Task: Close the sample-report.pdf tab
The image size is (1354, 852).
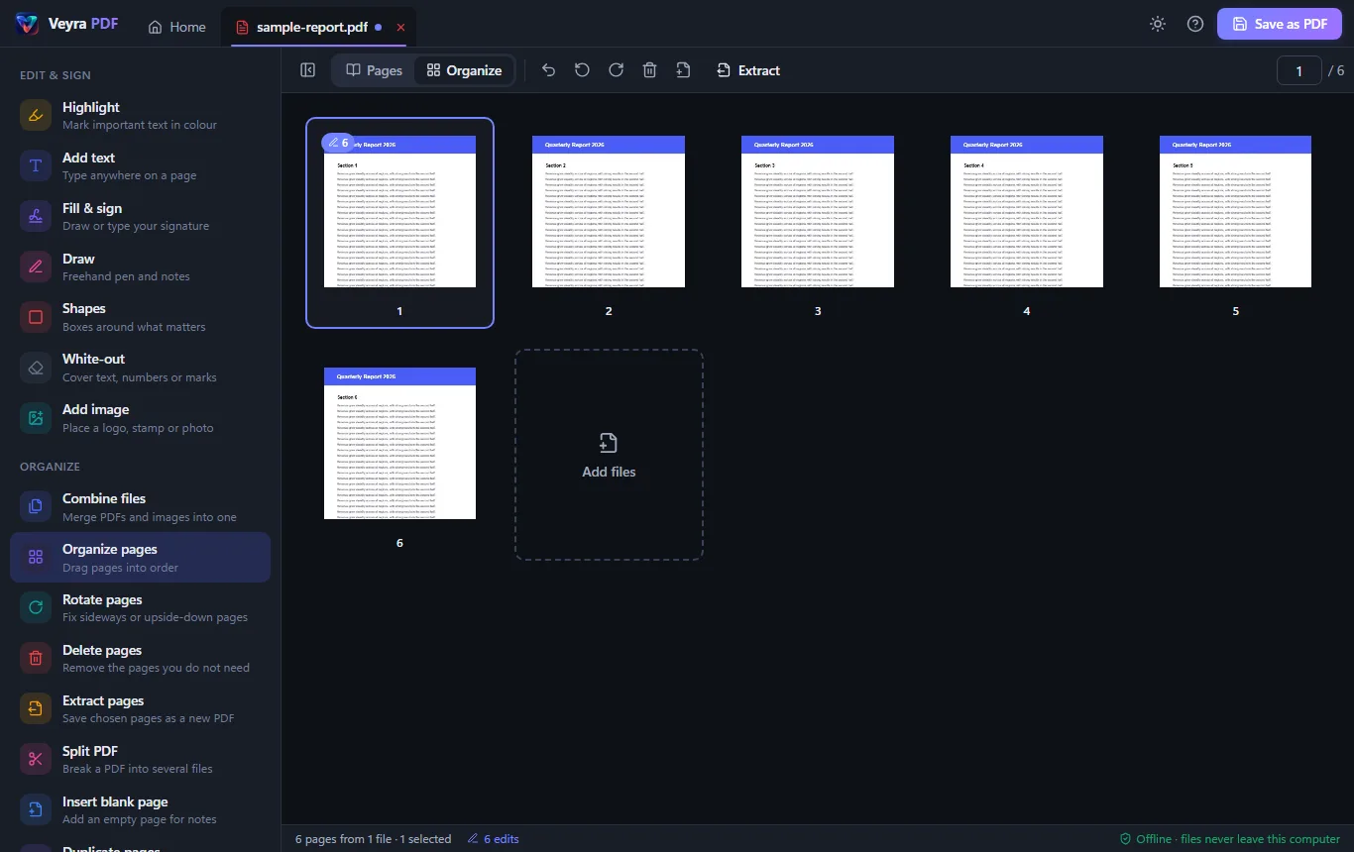Action: click(400, 27)
